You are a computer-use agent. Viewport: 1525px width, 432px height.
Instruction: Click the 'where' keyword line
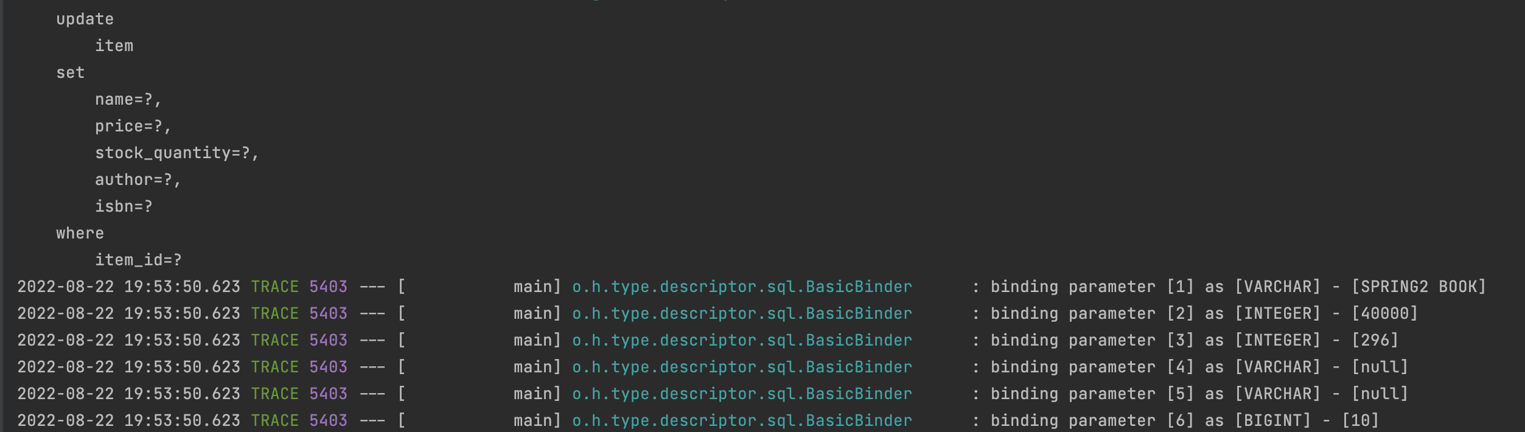(80, 234)
